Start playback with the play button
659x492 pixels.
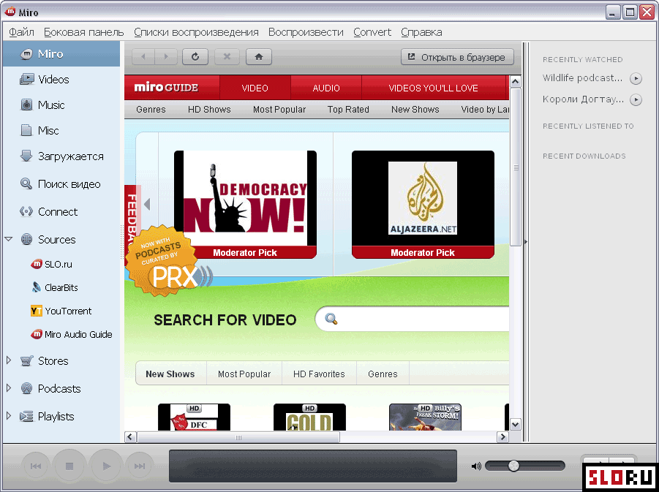pyautogui.click(x=106, y=466)
